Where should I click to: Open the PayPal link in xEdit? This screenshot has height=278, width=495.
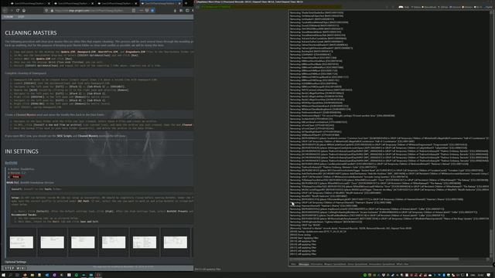pyautogui.click(x=489, y=7)
